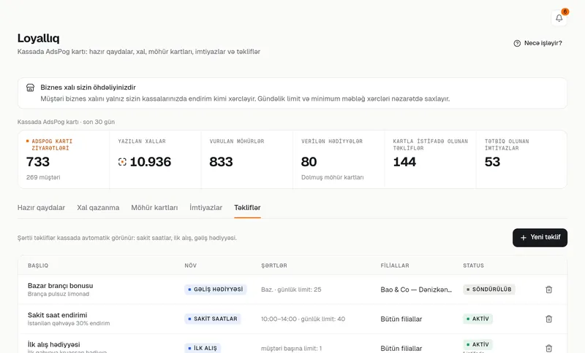
Task: Open the Necə işləyir? help link
Action: (x=538, y=43)
